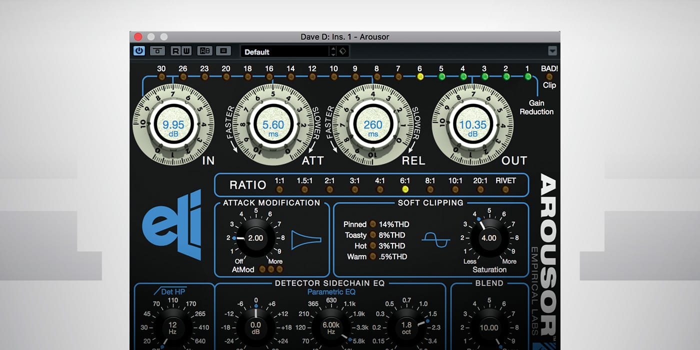Toggle the Hot 3%THD LED

(372, 246)
